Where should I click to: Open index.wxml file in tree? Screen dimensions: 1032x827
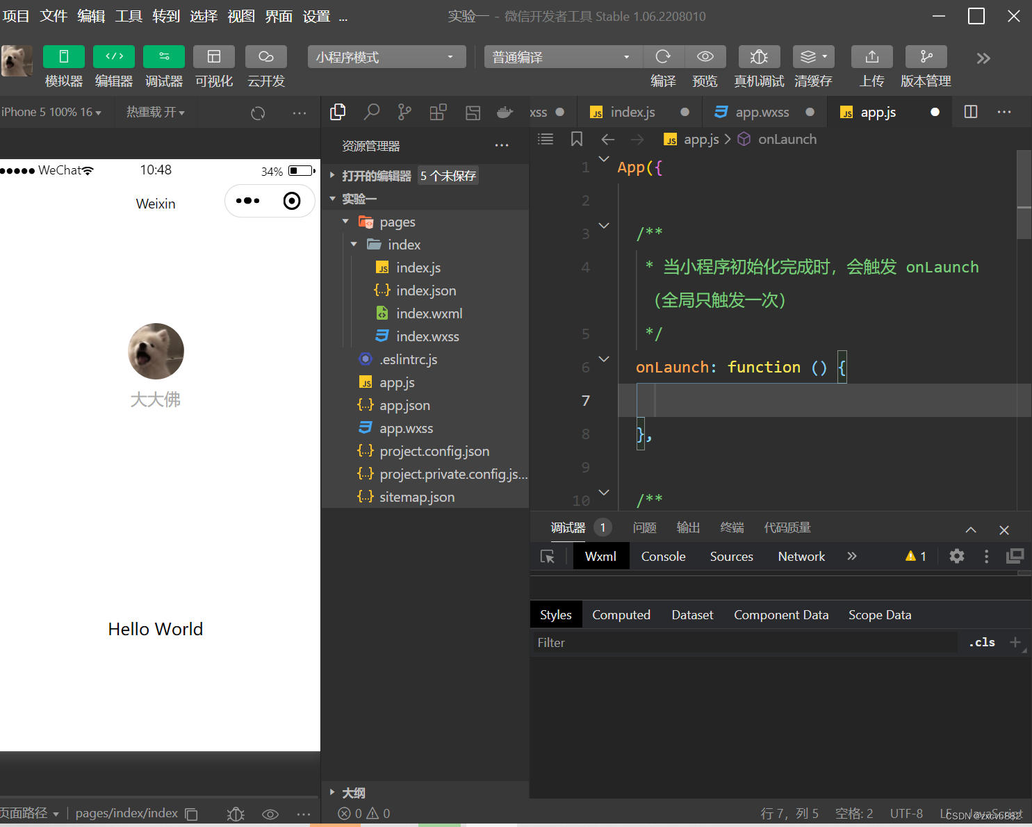(425, 313)
